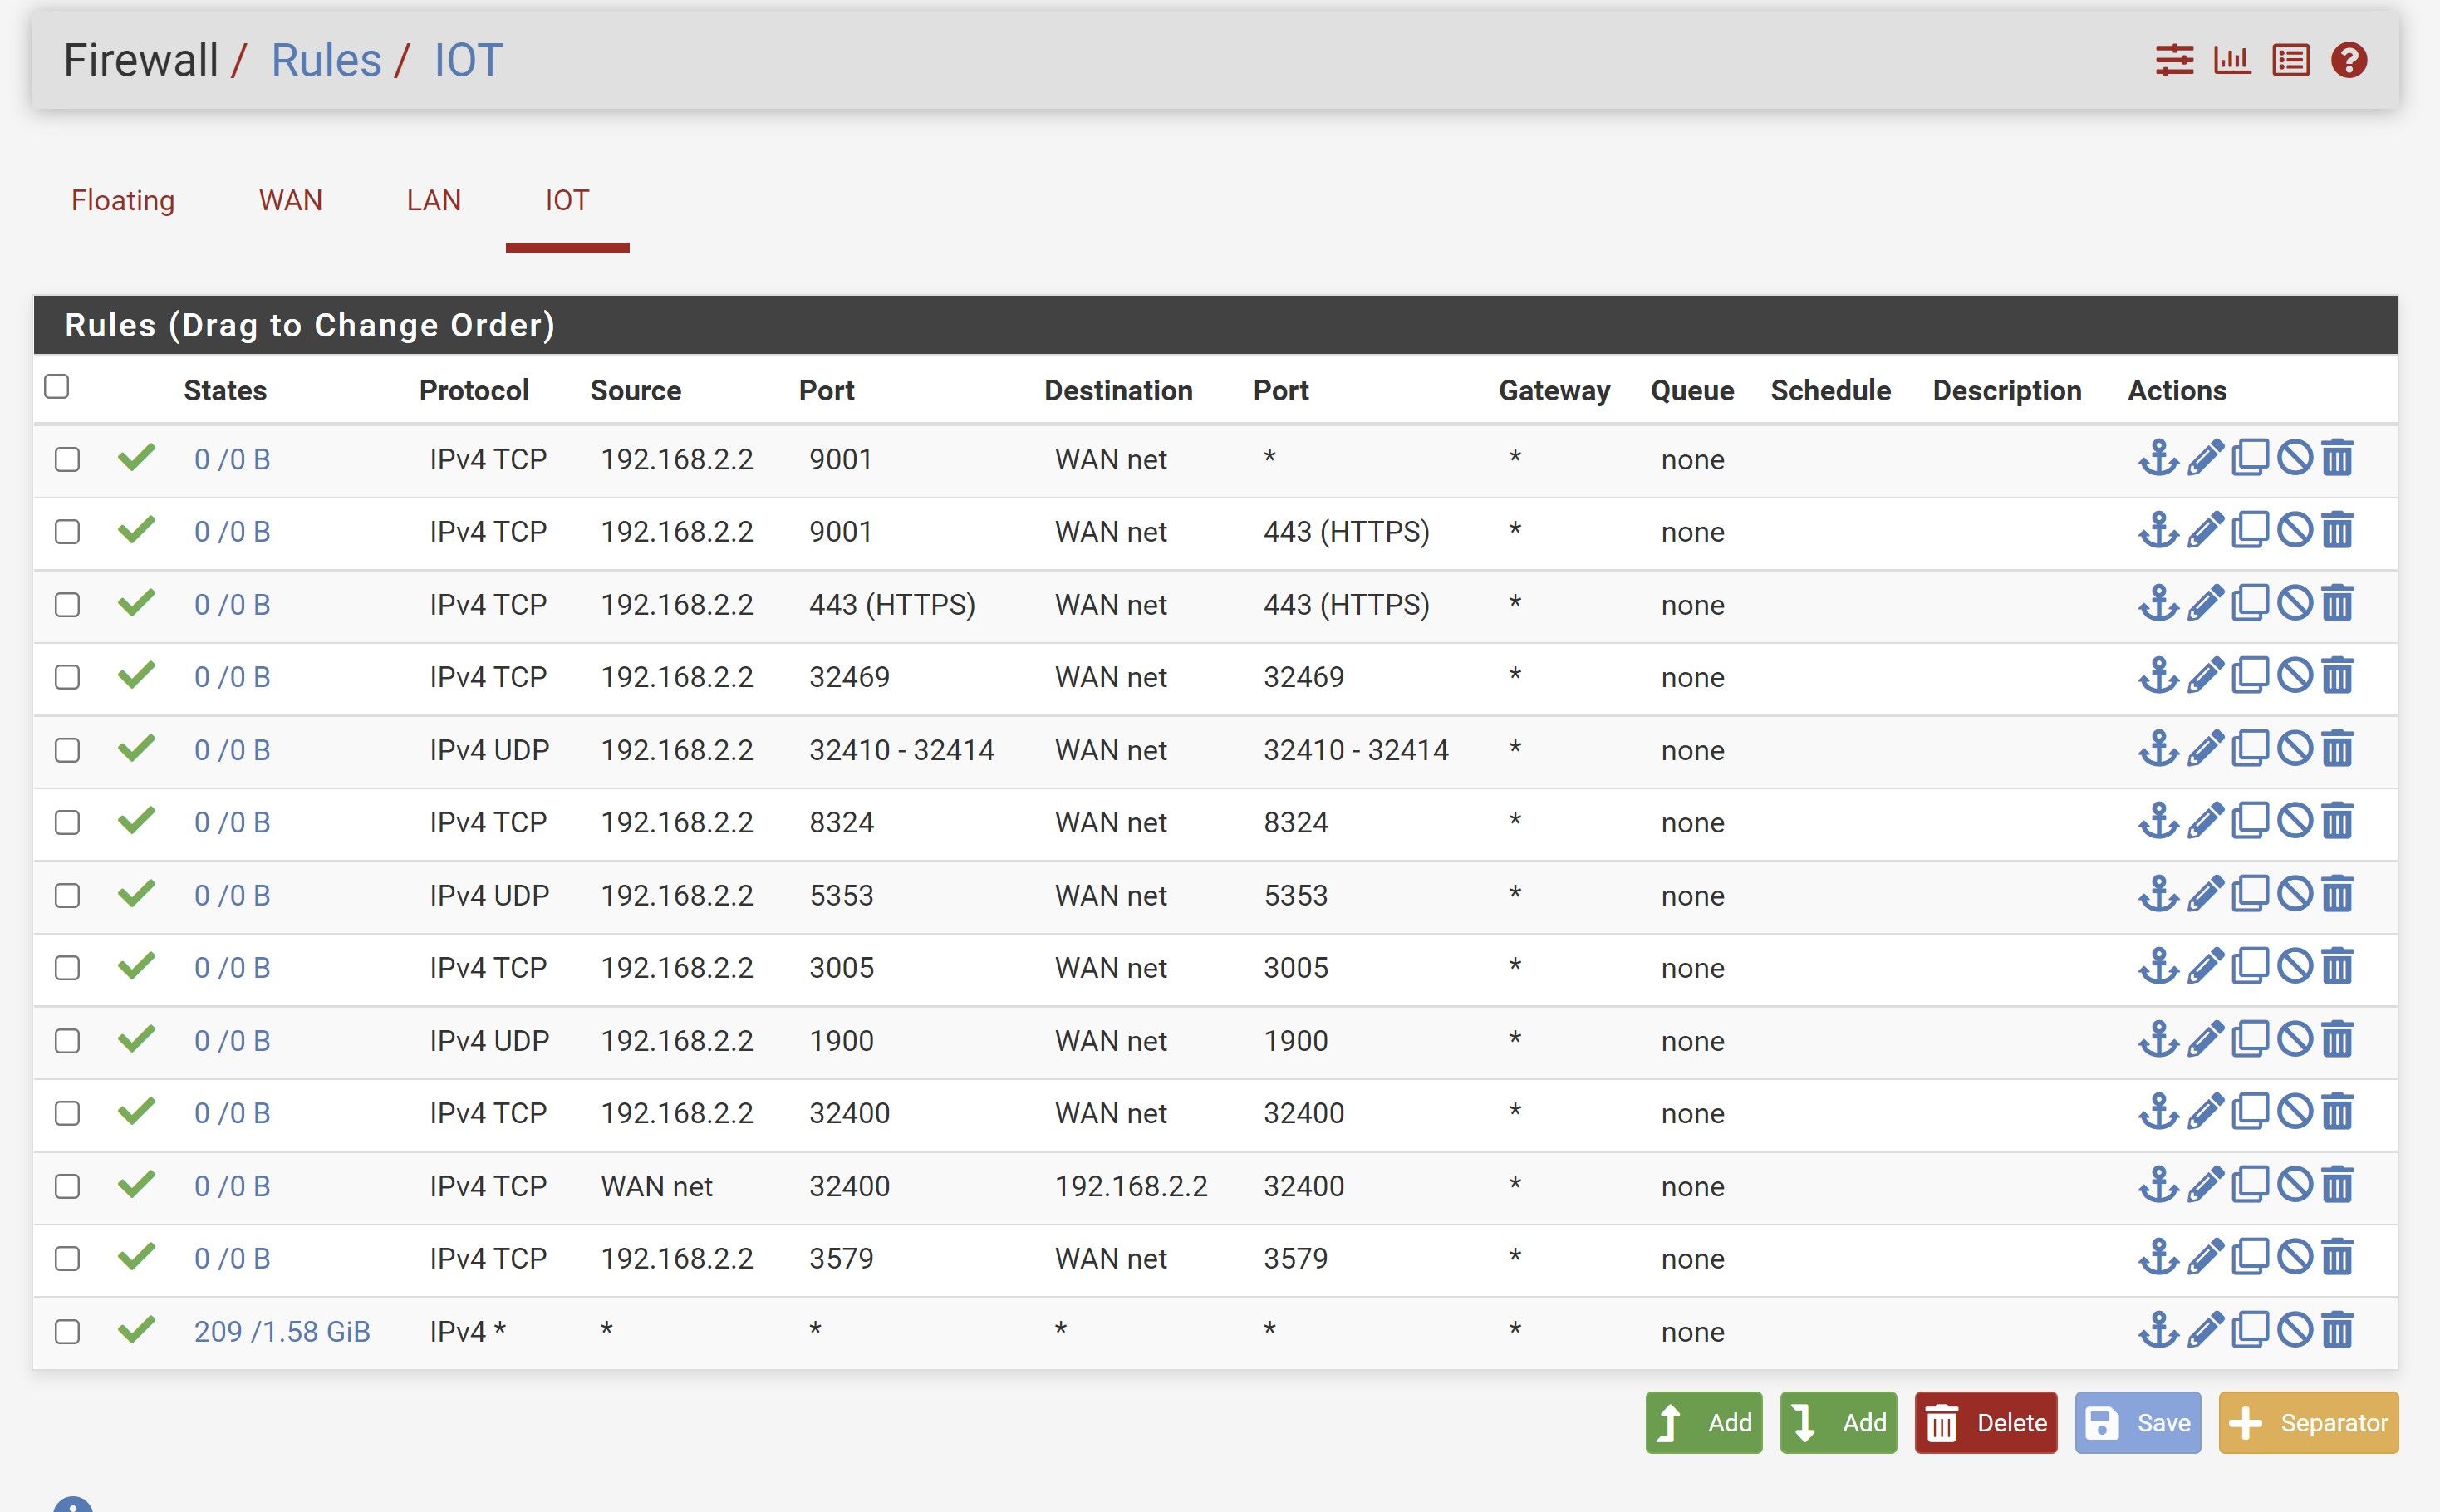
Task: Disable the IPv4 * allow-all rule
Action: 2295,1330
